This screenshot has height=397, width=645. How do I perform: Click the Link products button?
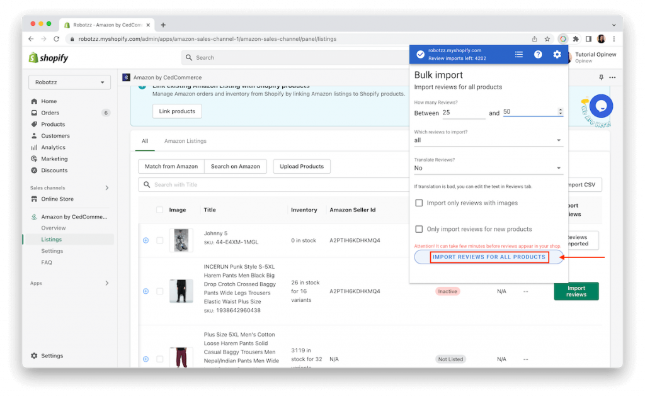click(x=177, y=111)
